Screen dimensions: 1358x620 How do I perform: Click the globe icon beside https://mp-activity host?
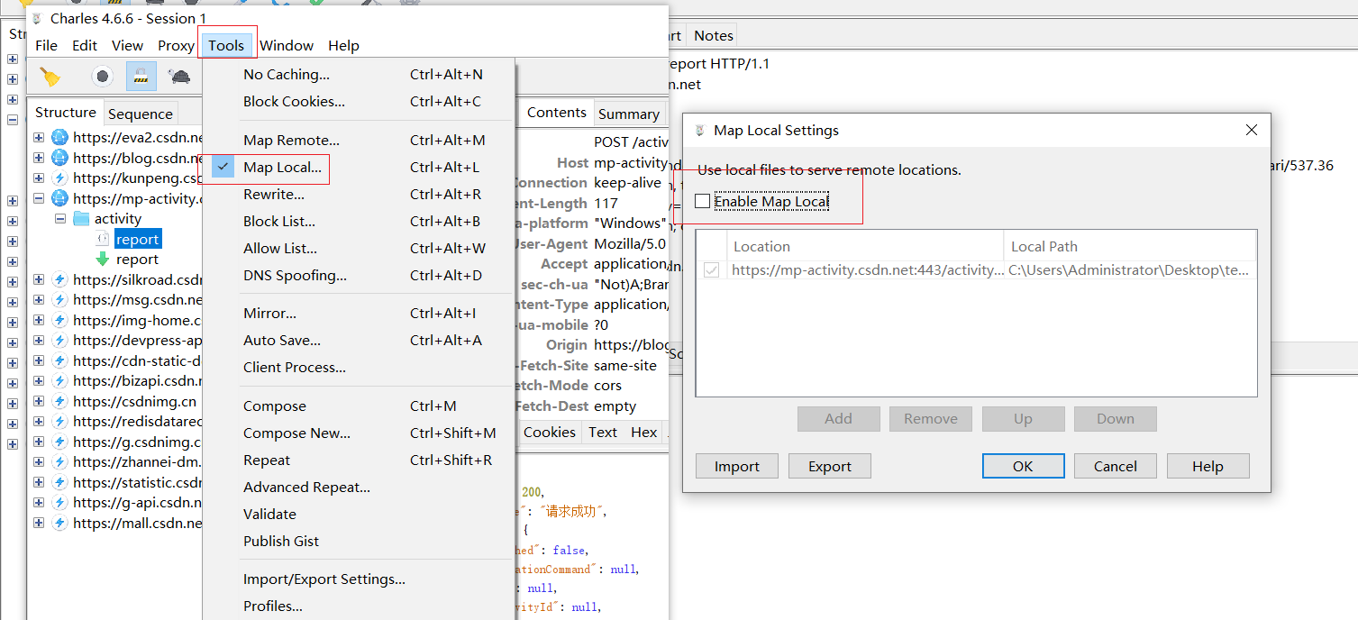59,198
